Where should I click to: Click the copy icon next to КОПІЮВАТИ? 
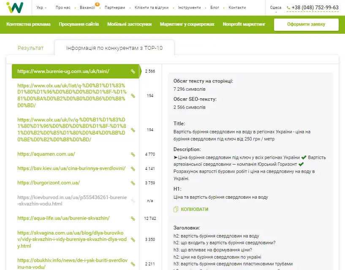176,209
